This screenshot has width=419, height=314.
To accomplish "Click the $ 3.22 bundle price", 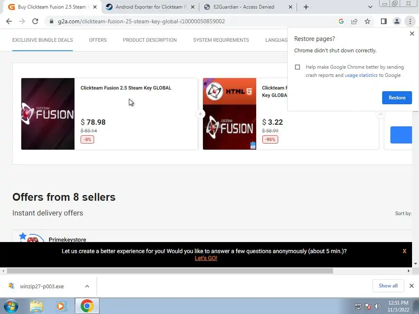I will pyautogui.click(x=272, y=122).
